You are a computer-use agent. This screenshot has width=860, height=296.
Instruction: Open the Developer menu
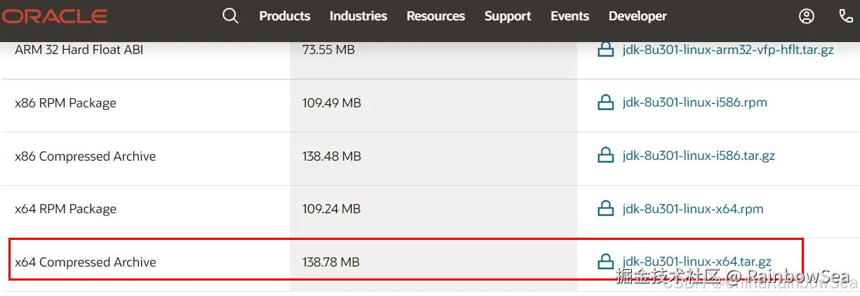pyautogui.click(x=637, y=16)
